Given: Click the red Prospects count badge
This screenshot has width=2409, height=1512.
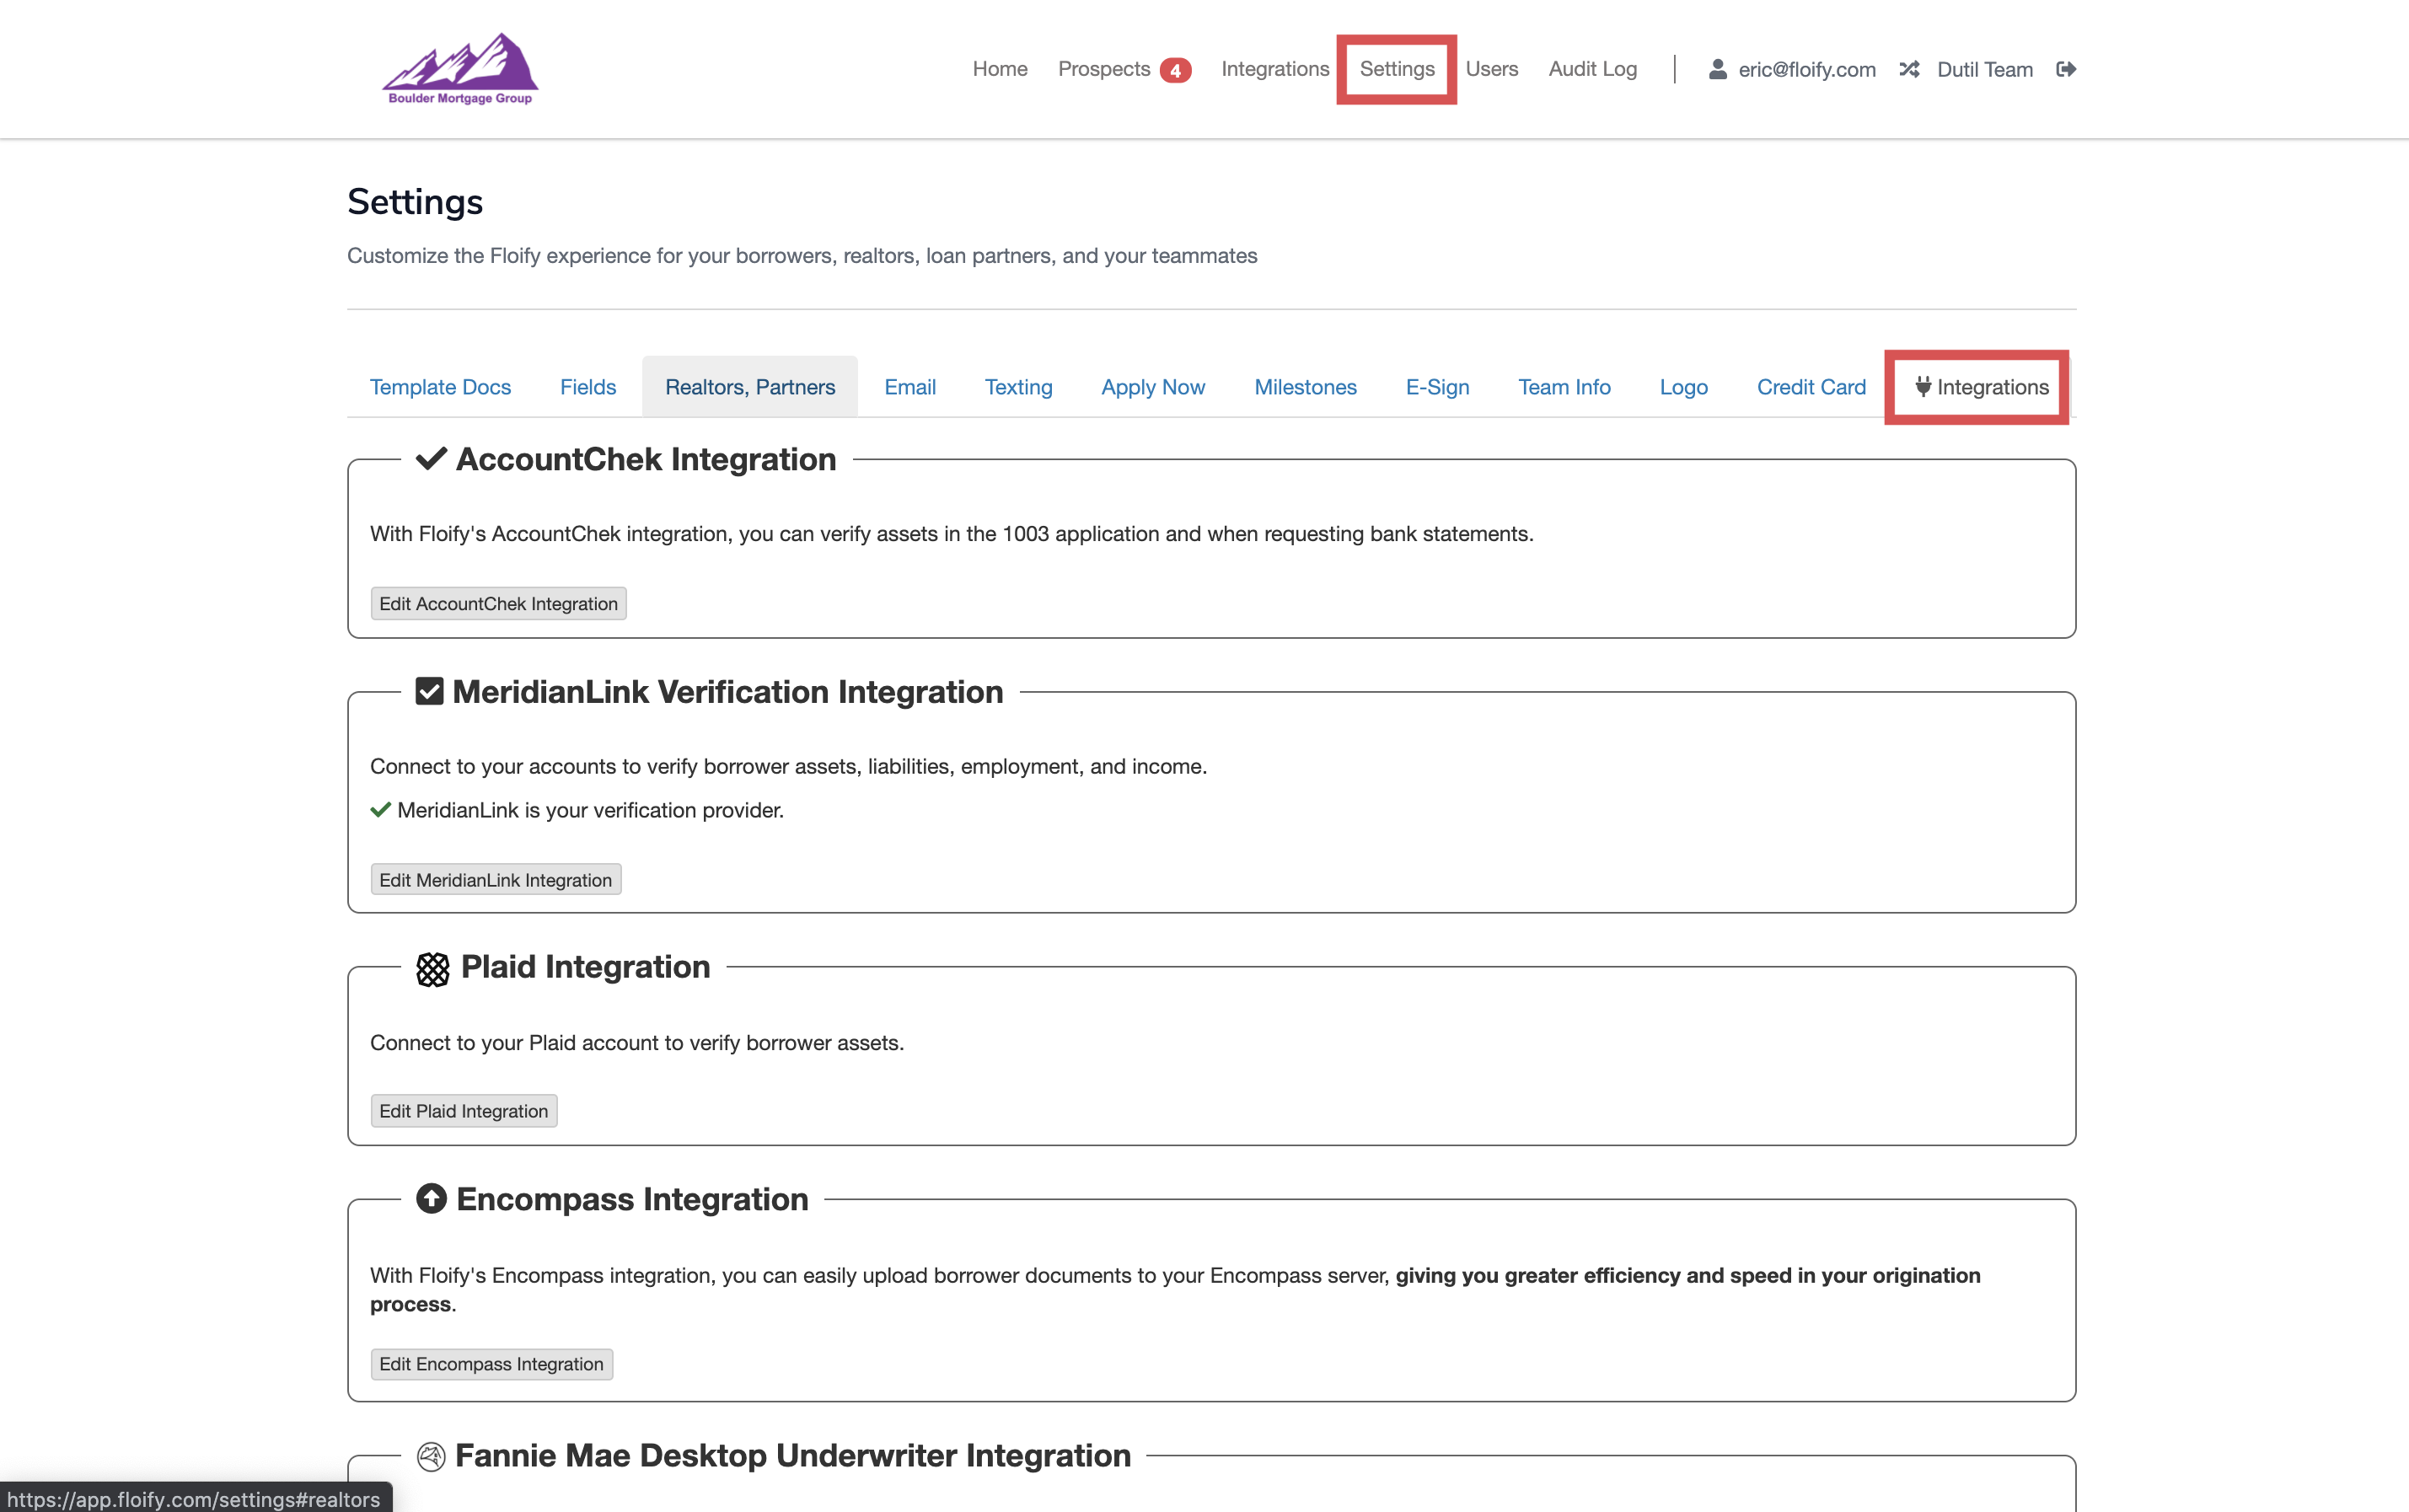Looking at the screenshot, I should point(1175,70).
